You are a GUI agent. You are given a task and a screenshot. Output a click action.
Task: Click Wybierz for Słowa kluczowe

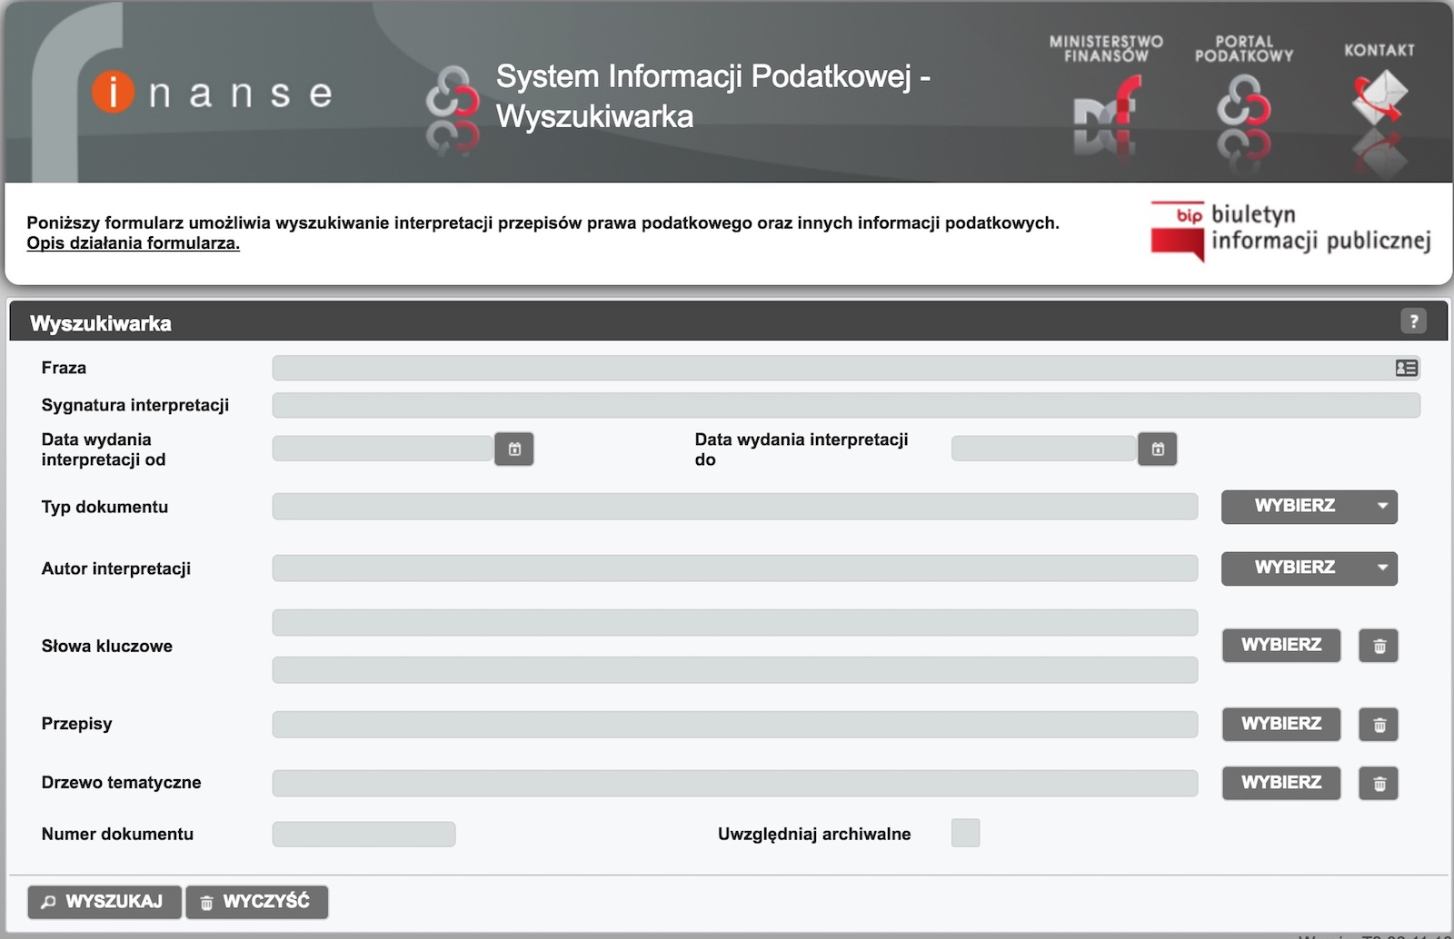pos(1281,646)
